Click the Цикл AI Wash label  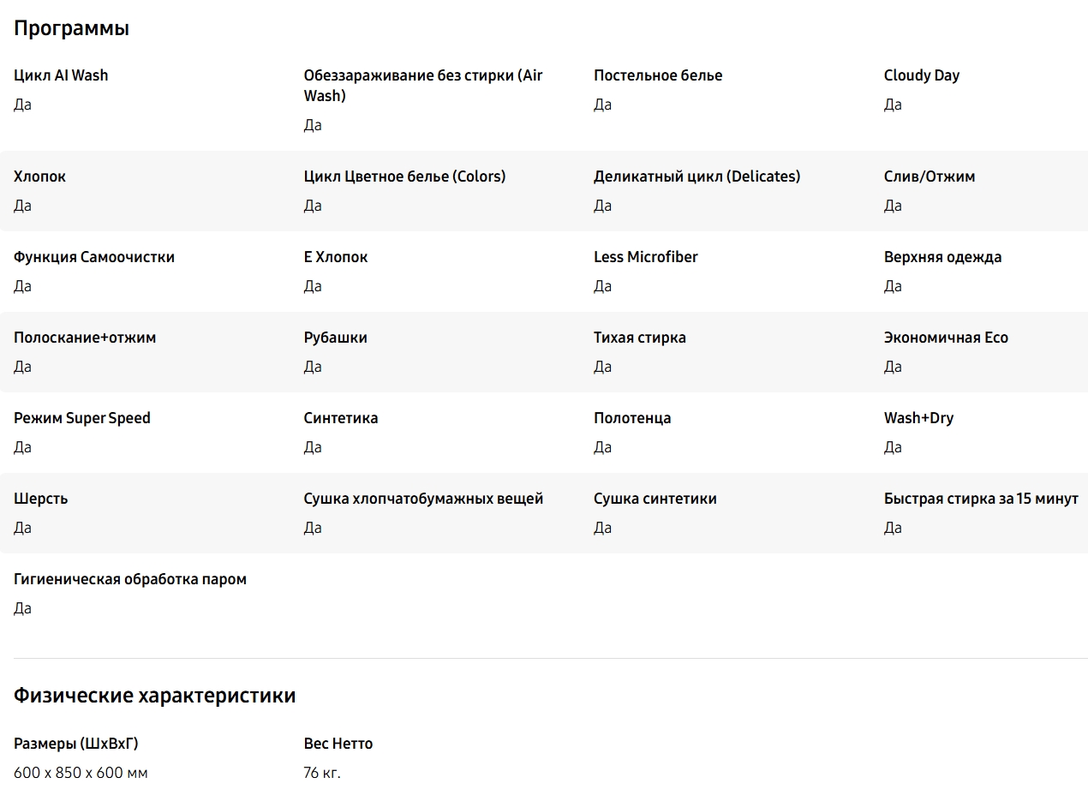point(61,75)
